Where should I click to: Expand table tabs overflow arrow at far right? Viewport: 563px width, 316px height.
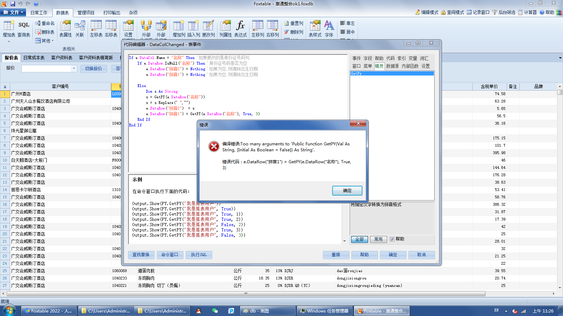click(560, 58)
